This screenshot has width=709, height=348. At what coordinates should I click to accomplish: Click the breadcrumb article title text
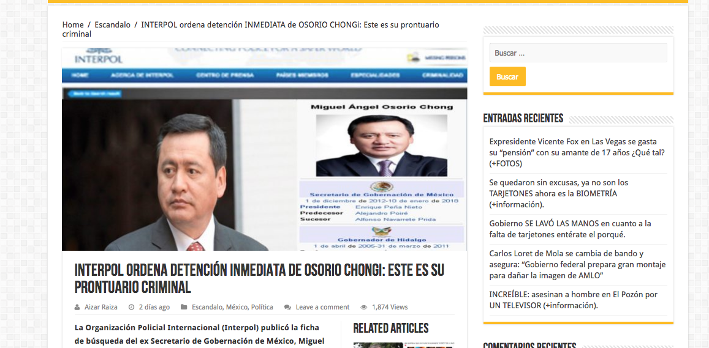(x=251, y=29)
